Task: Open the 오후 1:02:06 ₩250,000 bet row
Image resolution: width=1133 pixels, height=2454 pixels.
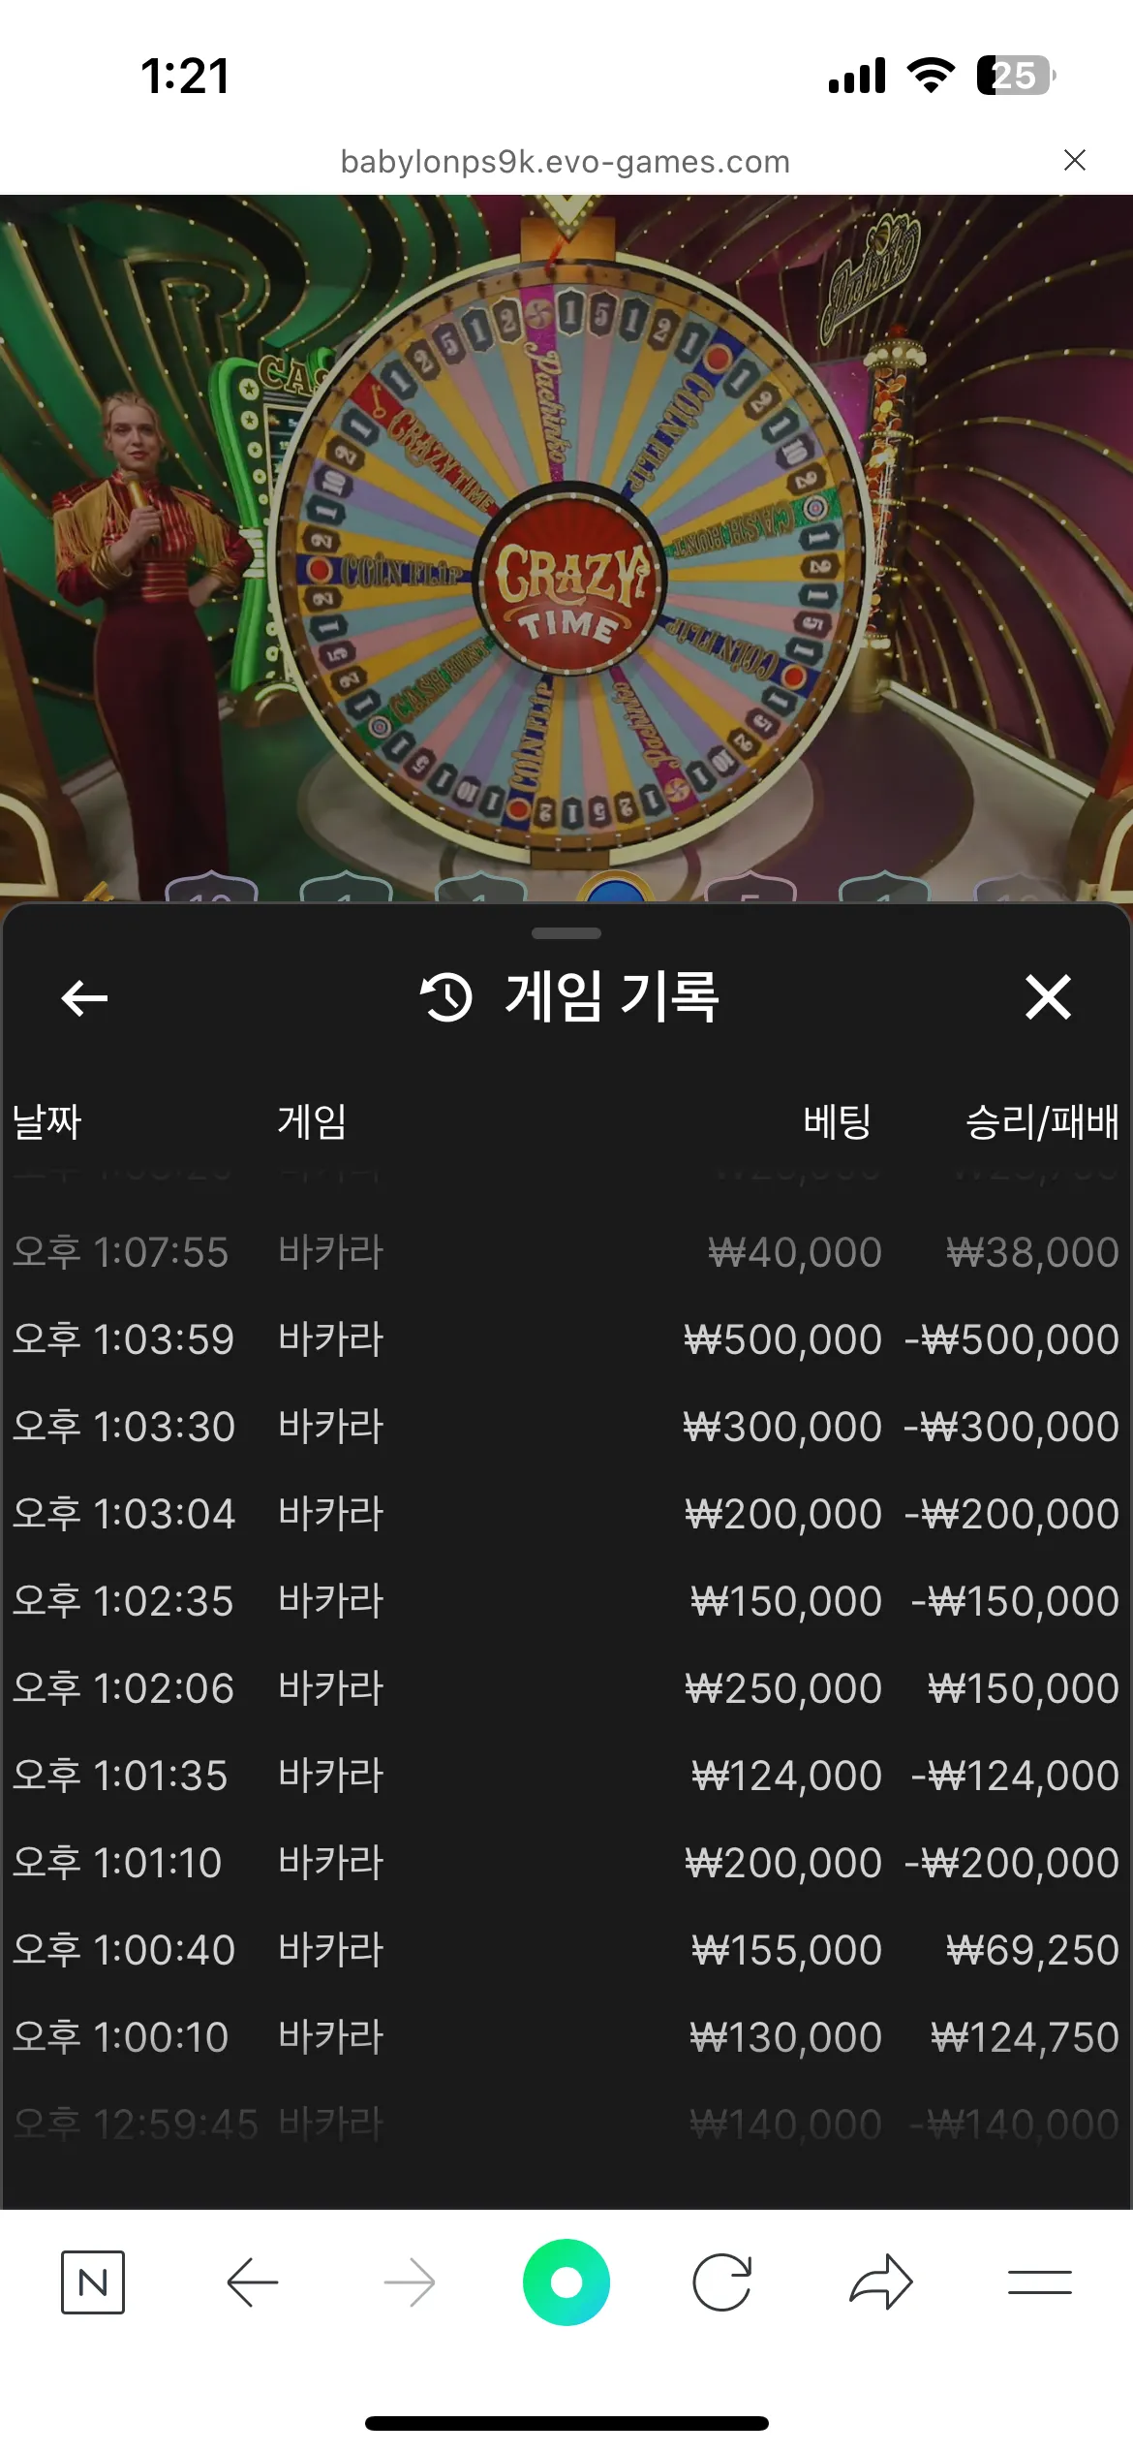Action: click(x=566, y=1688)
